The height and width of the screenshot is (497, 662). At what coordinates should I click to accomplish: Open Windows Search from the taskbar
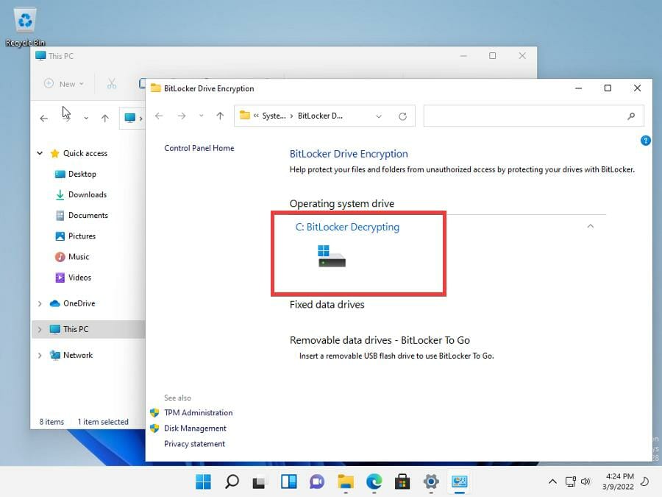pos(232,482)
